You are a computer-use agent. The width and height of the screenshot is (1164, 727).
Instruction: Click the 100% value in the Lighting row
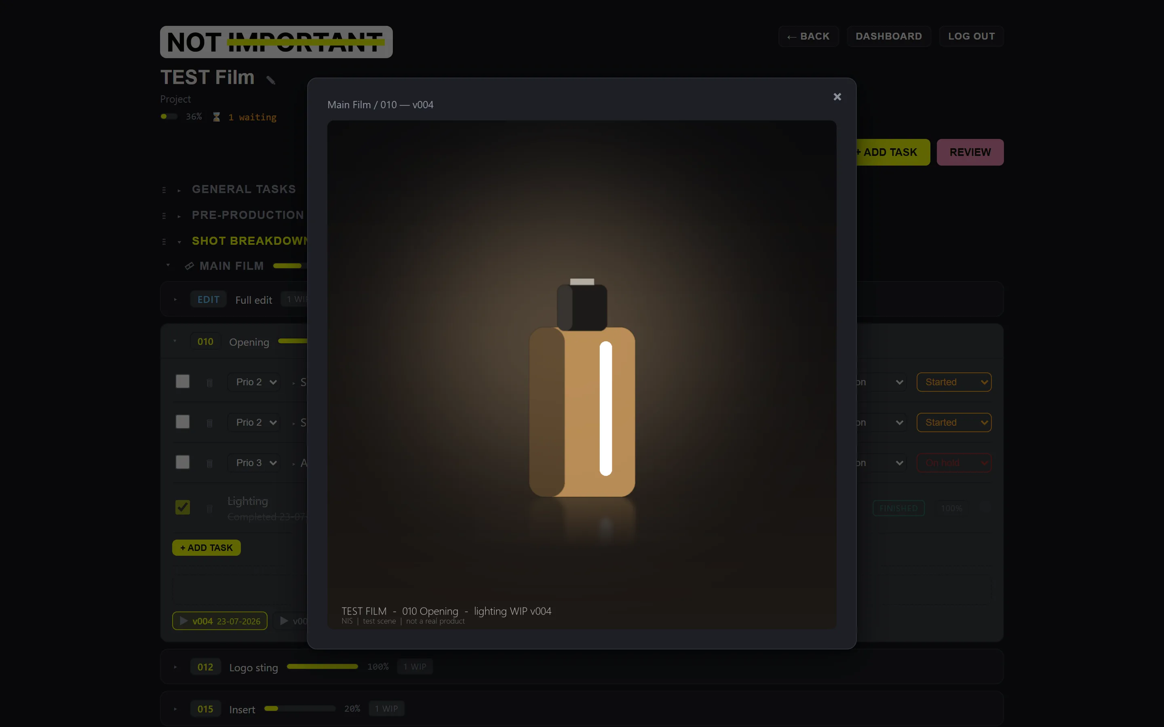(x=951, y=508)
